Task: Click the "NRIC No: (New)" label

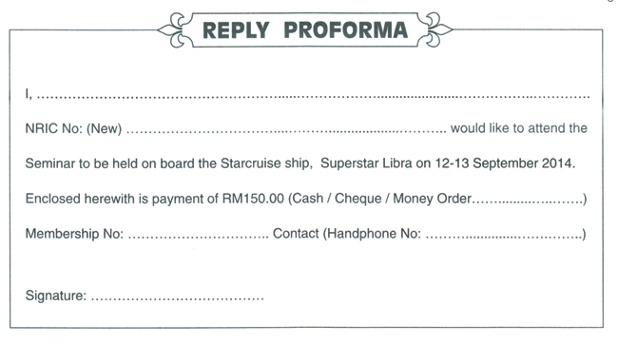Action: point(73,128)
